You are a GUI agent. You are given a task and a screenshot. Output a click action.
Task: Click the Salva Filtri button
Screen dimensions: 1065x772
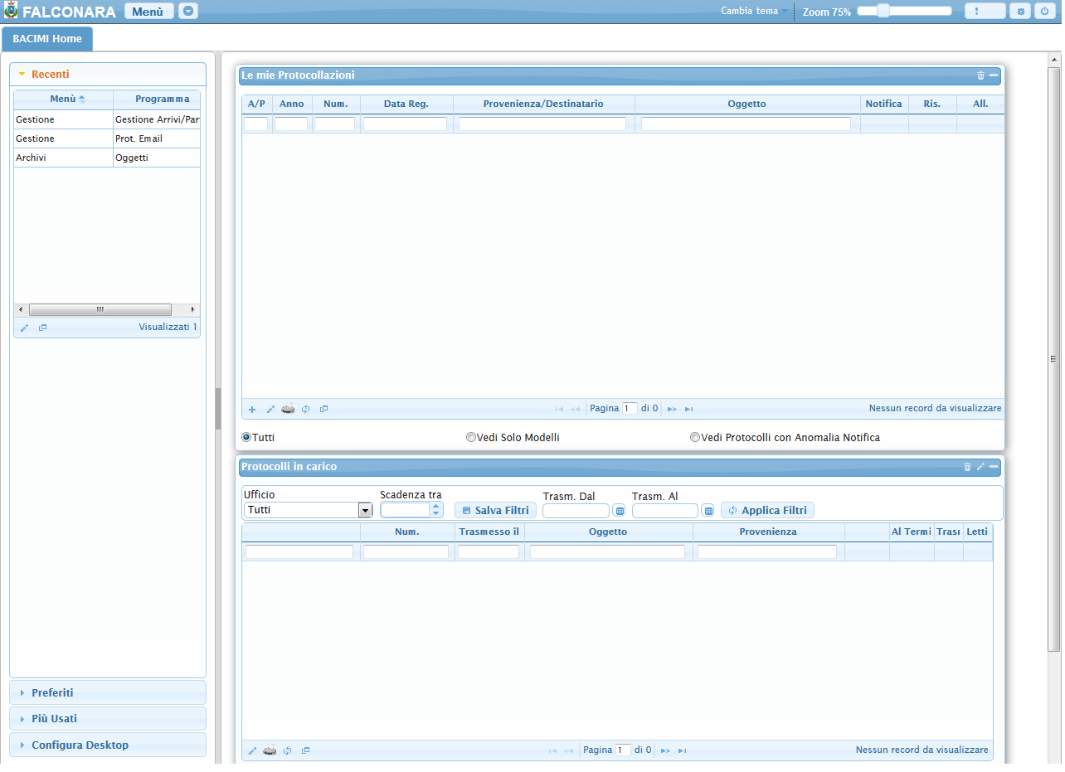point(495,510)
